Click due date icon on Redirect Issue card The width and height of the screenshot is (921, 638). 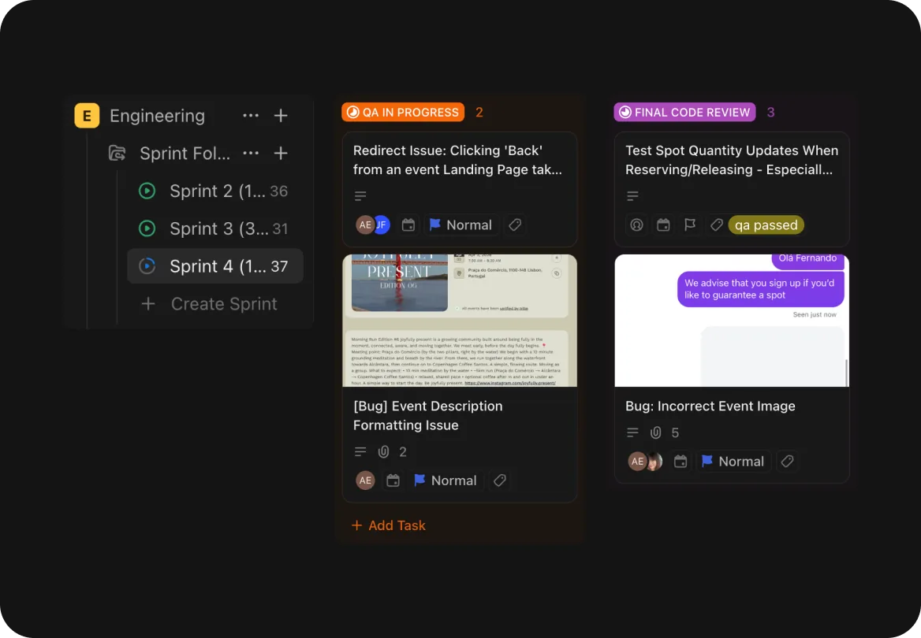pos(408,224)
